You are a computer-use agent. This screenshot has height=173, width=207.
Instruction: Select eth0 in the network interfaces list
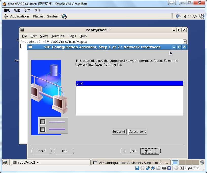(129, 84)
